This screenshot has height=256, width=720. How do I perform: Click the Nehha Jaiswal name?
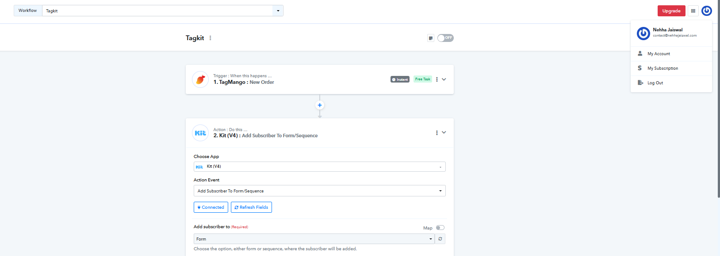coord(668,30)
